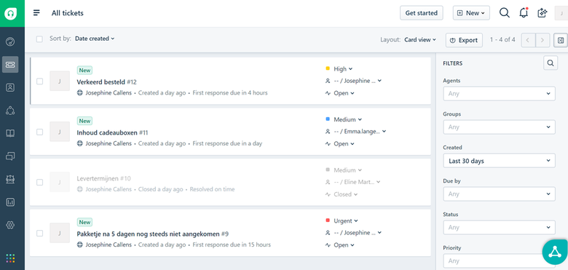Open the Created Last 30 days dropdown
The image size is (568, 270).
499,161
